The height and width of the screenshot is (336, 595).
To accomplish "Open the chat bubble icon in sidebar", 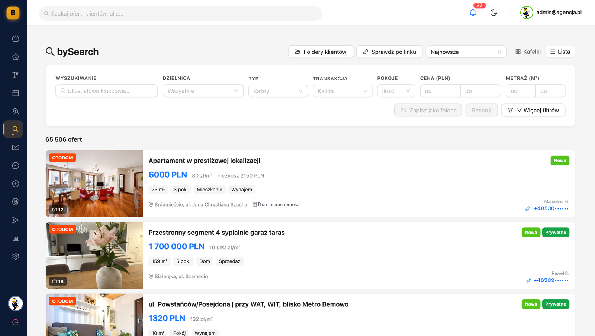I will coord(16,166).
